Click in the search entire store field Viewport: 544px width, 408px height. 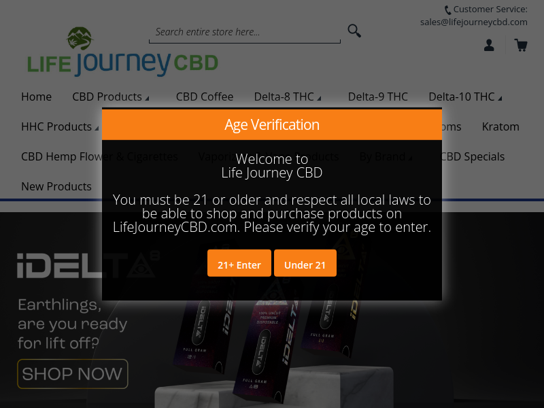click(245, 32)
